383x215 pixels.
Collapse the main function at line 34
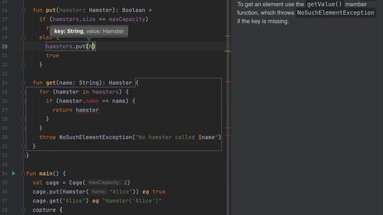(x=23, y=174)
